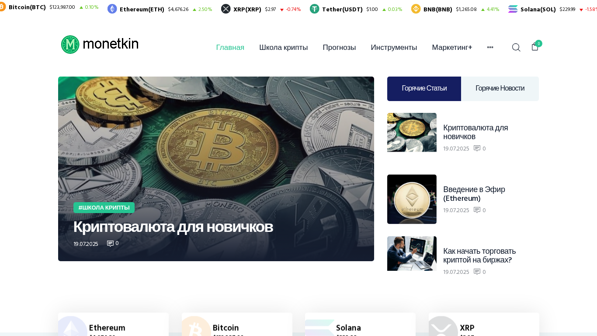
Task: Click the Solana ticker icon
Action: 513,9
